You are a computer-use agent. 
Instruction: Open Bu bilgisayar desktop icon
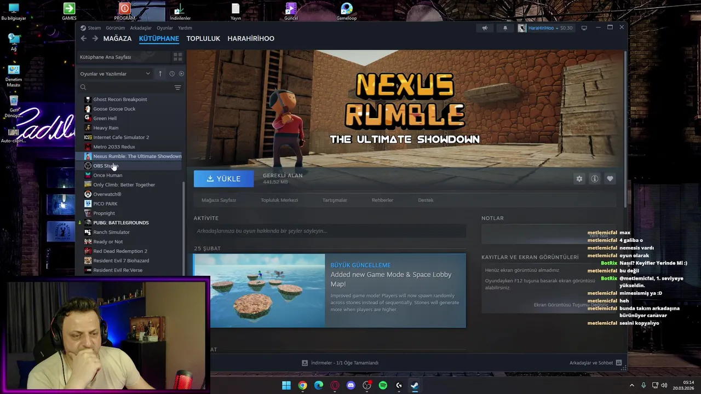click(14, 11)
